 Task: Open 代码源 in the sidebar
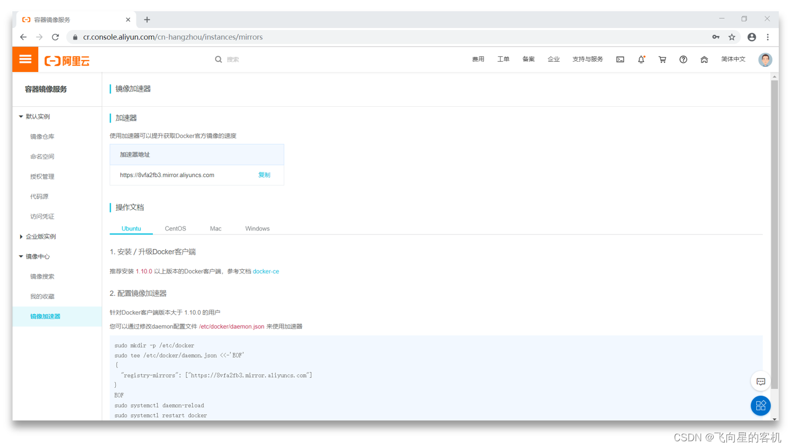[x=39, y=196]
